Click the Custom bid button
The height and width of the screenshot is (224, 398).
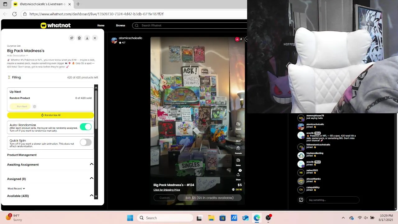click(164, 198)
